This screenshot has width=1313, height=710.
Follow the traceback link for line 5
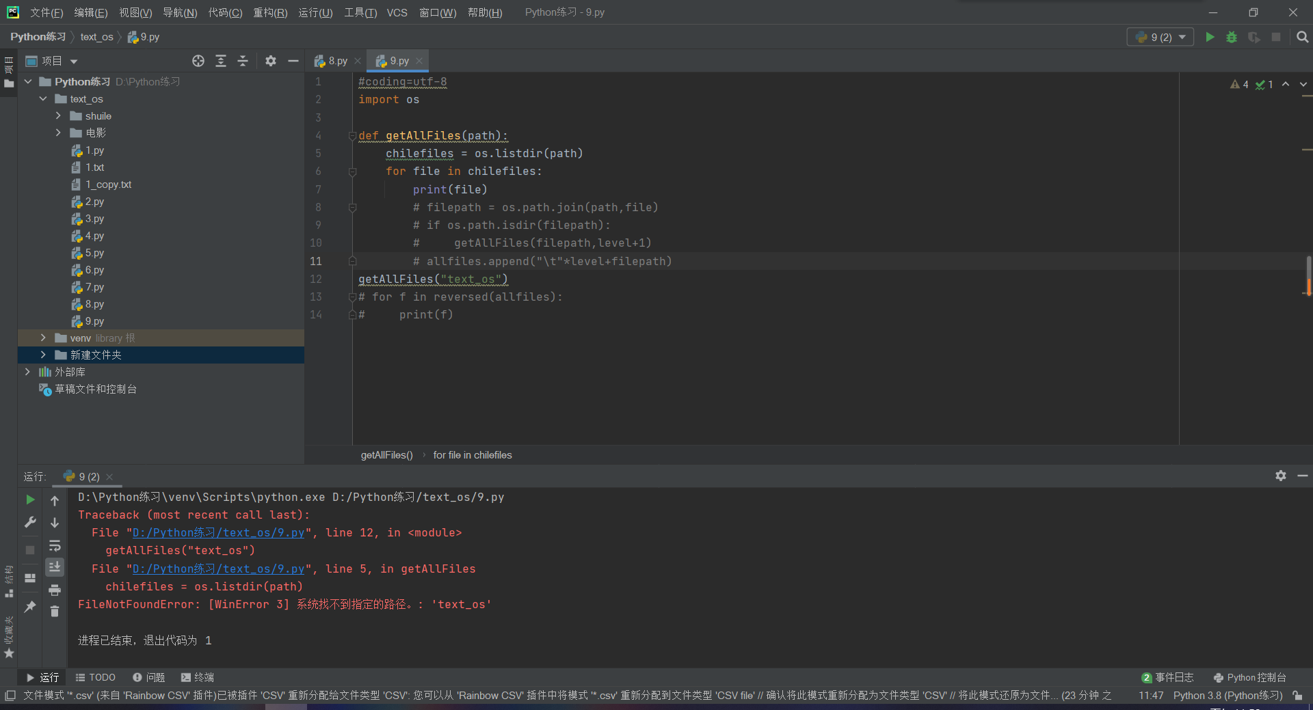tap(218, 569)
